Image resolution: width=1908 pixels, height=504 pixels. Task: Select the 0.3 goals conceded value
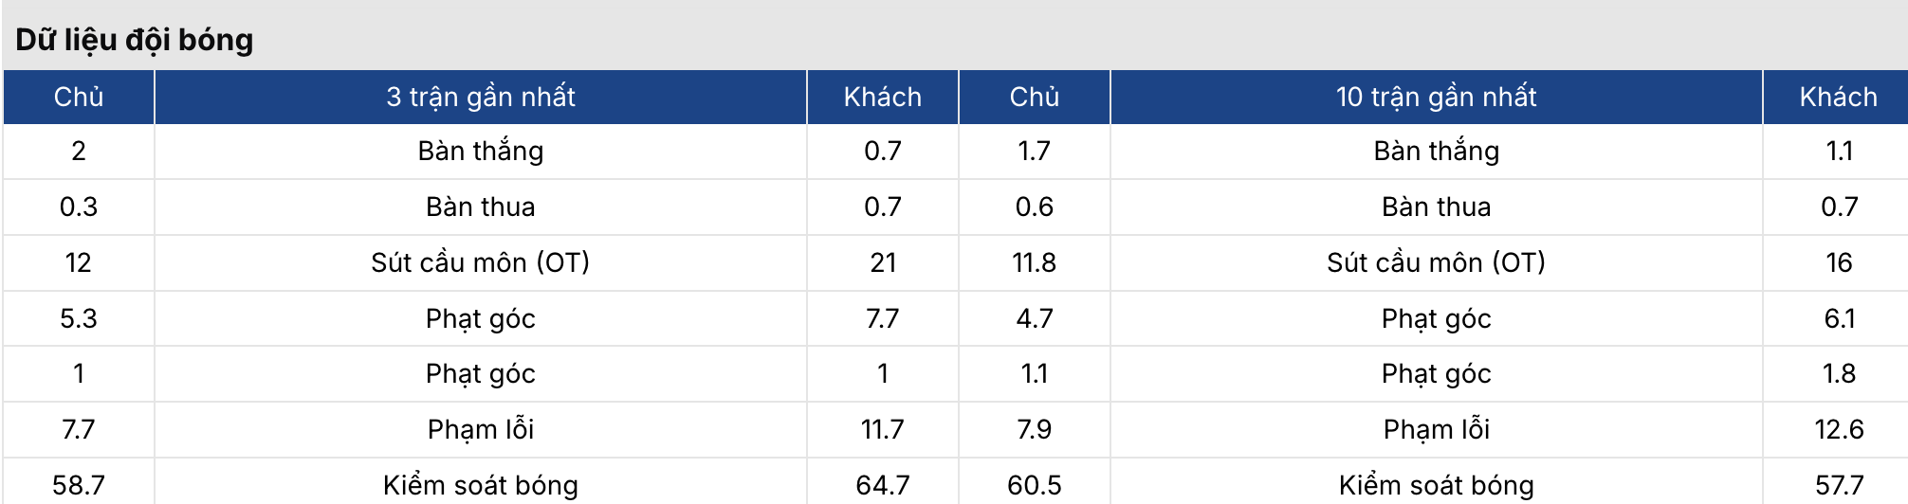pyautogui.click(x=79, y=207)
